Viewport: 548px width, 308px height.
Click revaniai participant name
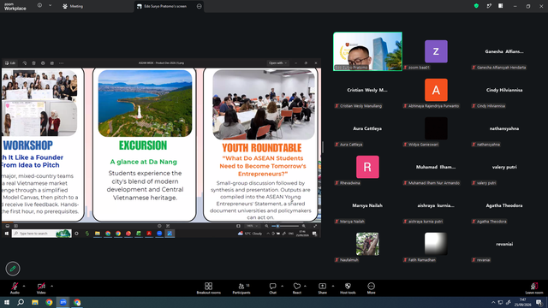(x=504, y=244)
